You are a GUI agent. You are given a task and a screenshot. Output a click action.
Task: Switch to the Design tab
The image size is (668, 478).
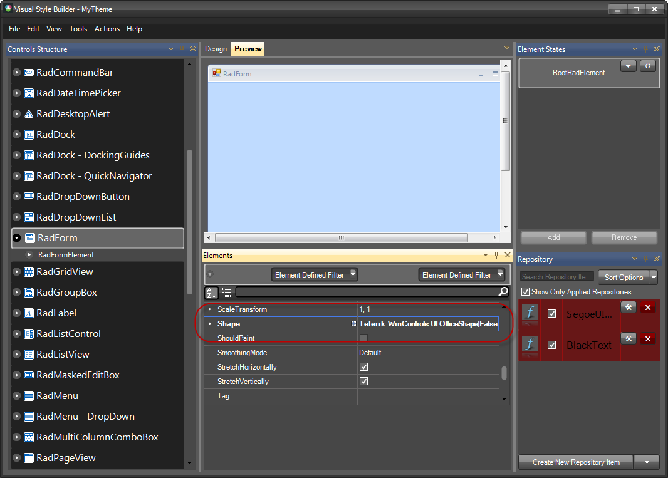pos(216,49)
